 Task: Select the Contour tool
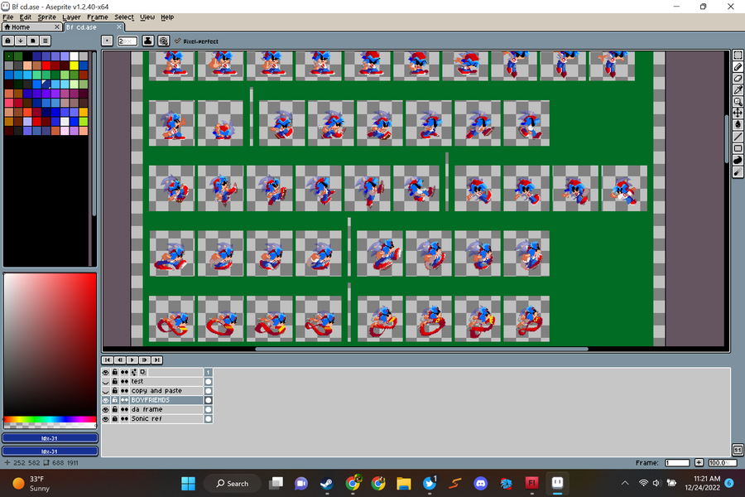tap(738, 160)
